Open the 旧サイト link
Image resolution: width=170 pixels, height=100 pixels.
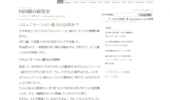pyautogui.click(x=149, y=10)
